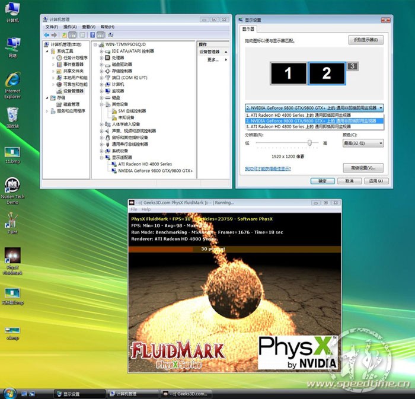This screenshot has width=415, height=399.
Task: Open the 网络 desktop icon
Action: [x=12, y=47]
